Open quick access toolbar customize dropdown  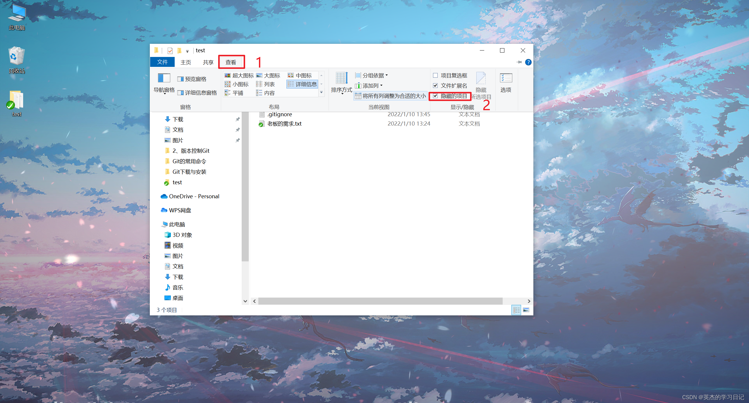point(187,51)
